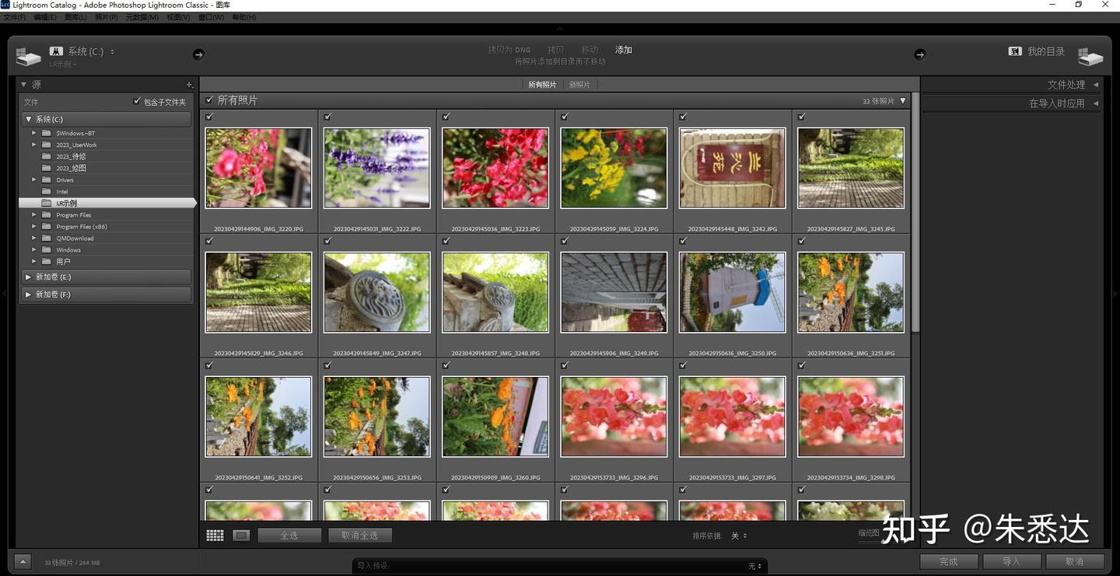The image size is (1120, 576).
Task: Click the computer icon beside 系统 (C:)
Action: (x=54, y=50)
